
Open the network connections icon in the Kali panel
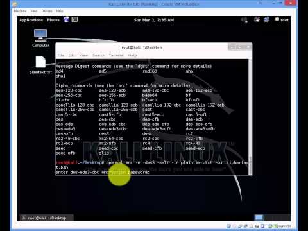click(266, 20)
